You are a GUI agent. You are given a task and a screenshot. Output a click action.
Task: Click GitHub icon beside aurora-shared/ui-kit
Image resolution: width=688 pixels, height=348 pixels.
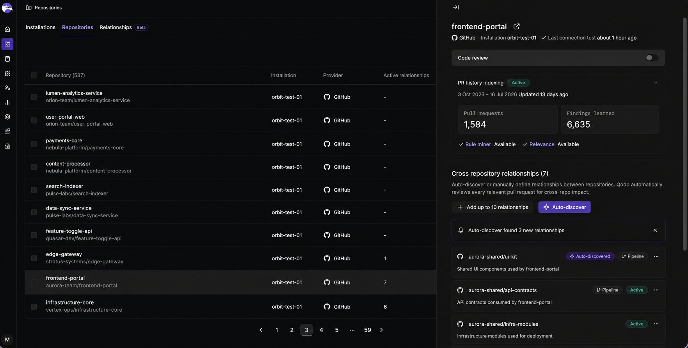click(x=460, y=256)
